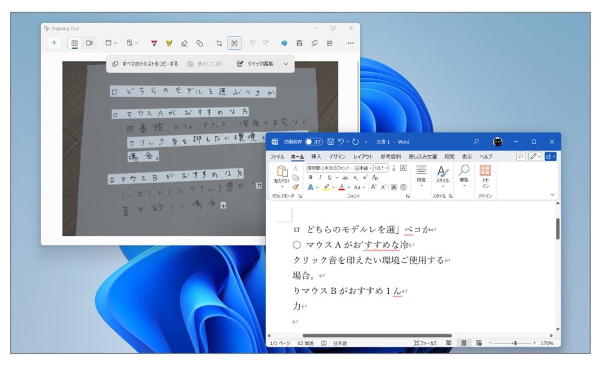Click the 62 単語 word count
Viewport: 601px width, 366px height.
click(x=305, y=343)
